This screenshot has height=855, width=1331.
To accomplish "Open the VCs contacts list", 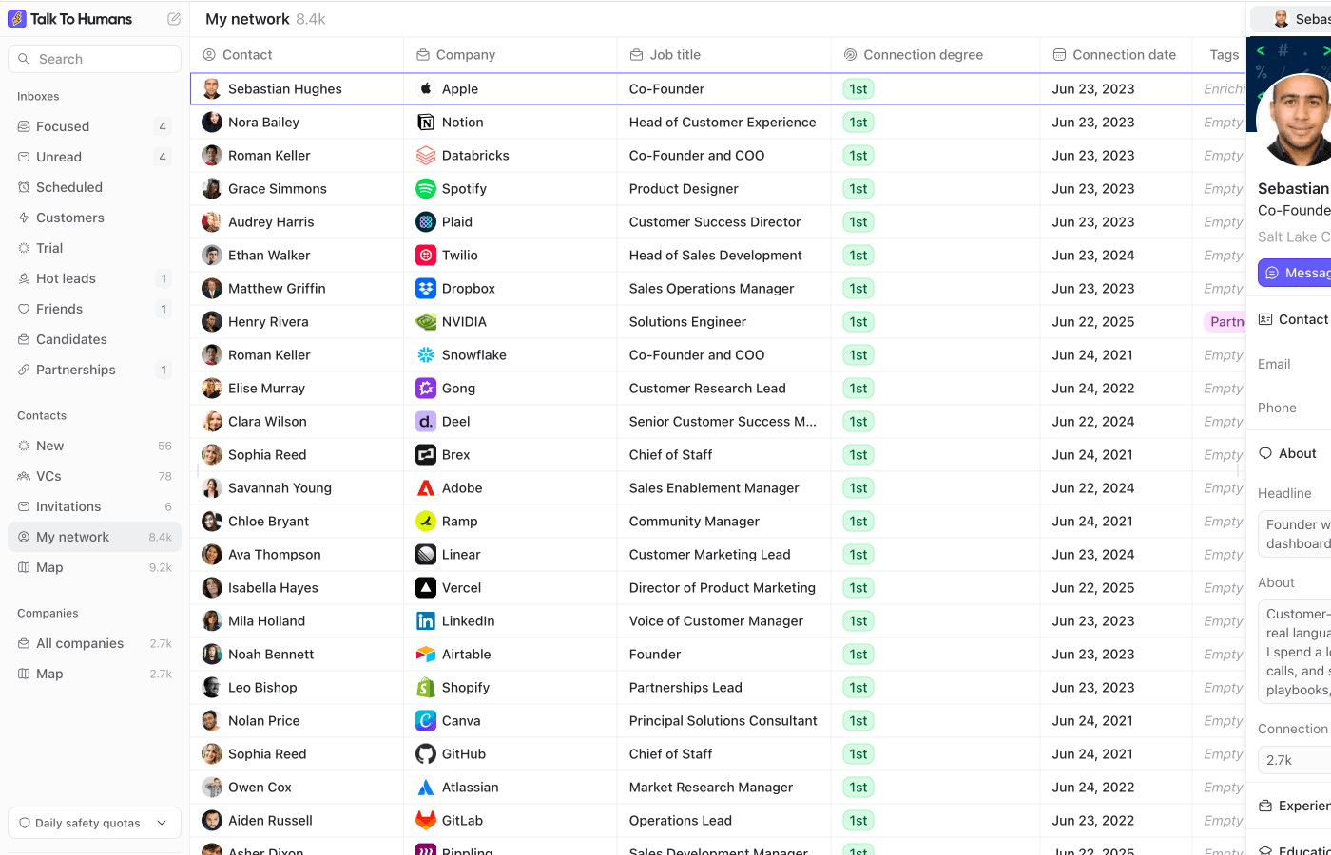I will tap(94, 476).
